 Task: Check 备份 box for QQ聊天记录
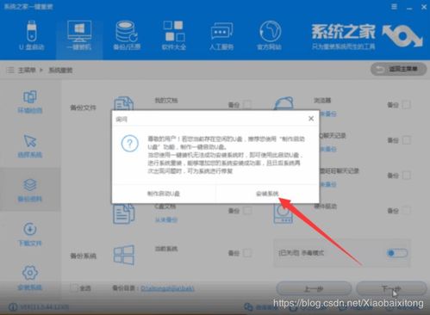[x=406, y=140]
